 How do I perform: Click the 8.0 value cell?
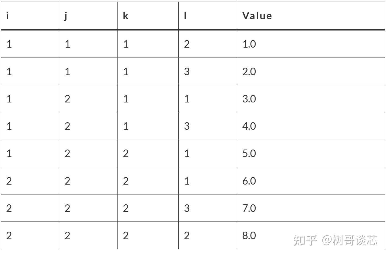tap(311, 235)
